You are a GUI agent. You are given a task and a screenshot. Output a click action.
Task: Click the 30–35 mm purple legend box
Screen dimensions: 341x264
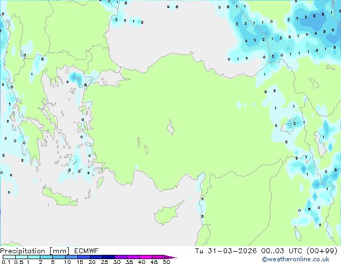121,257
